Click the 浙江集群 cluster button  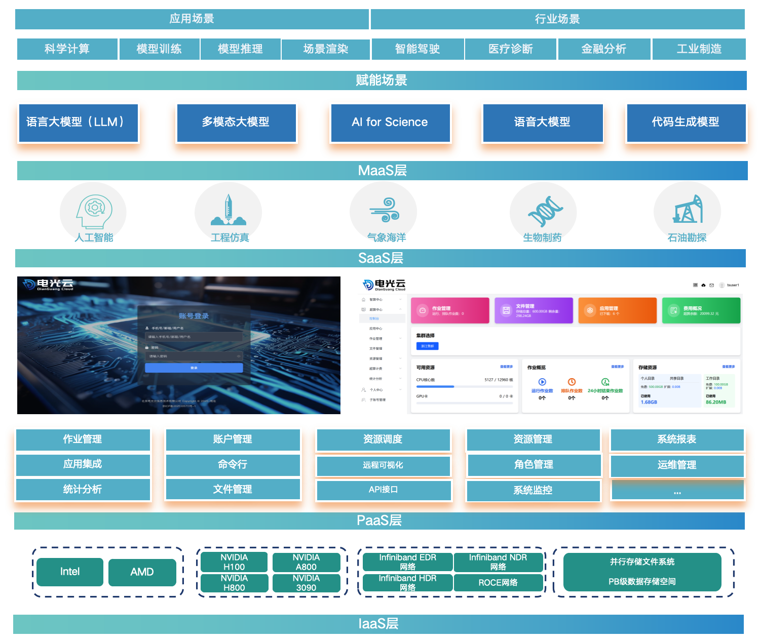coord(427,346)
